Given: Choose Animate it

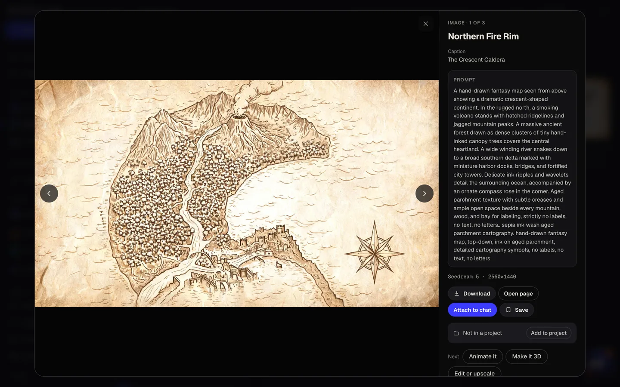Looking at the screenshot, I should (483, 356).
